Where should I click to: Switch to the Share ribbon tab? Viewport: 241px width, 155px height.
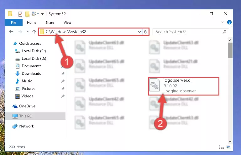point(50,23)
